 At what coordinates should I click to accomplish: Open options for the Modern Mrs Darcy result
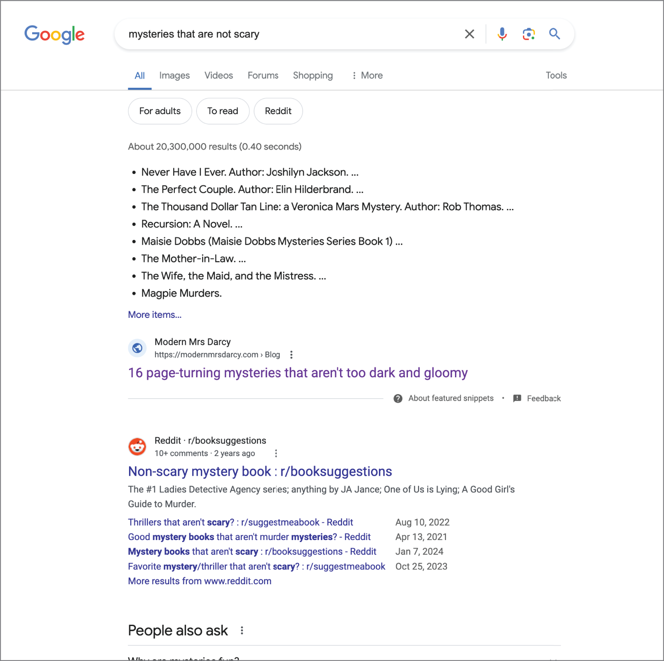tap(291, 355)
